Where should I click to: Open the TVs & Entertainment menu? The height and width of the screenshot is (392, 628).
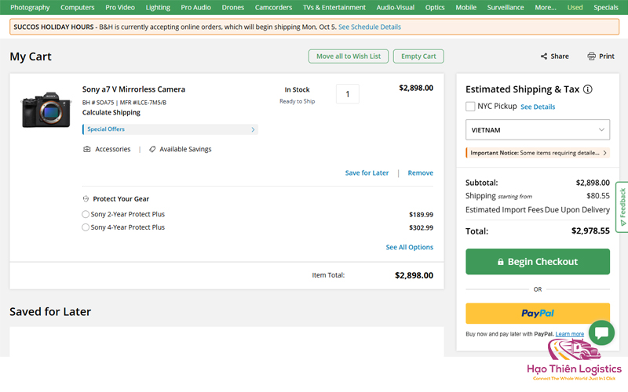(x=334, y=7)
